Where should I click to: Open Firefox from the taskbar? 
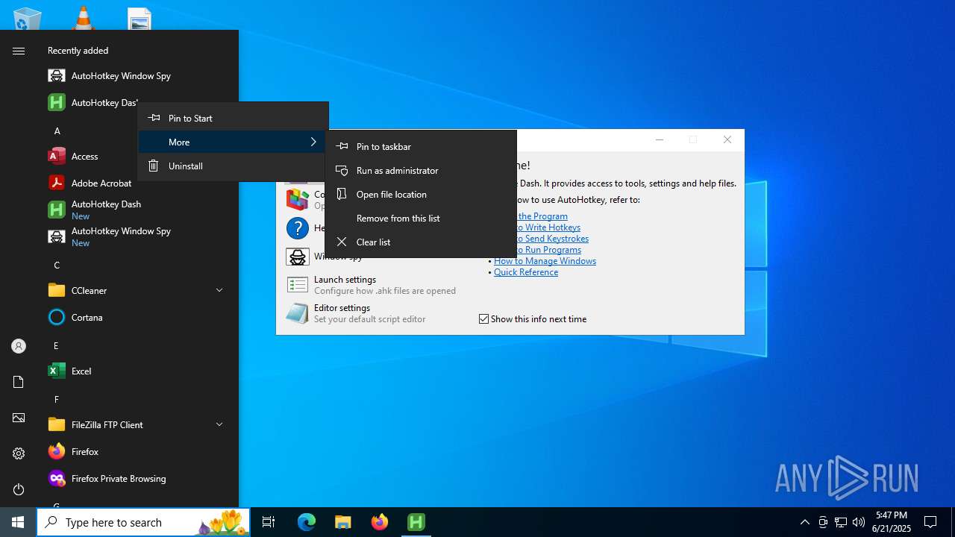[380, 522]
